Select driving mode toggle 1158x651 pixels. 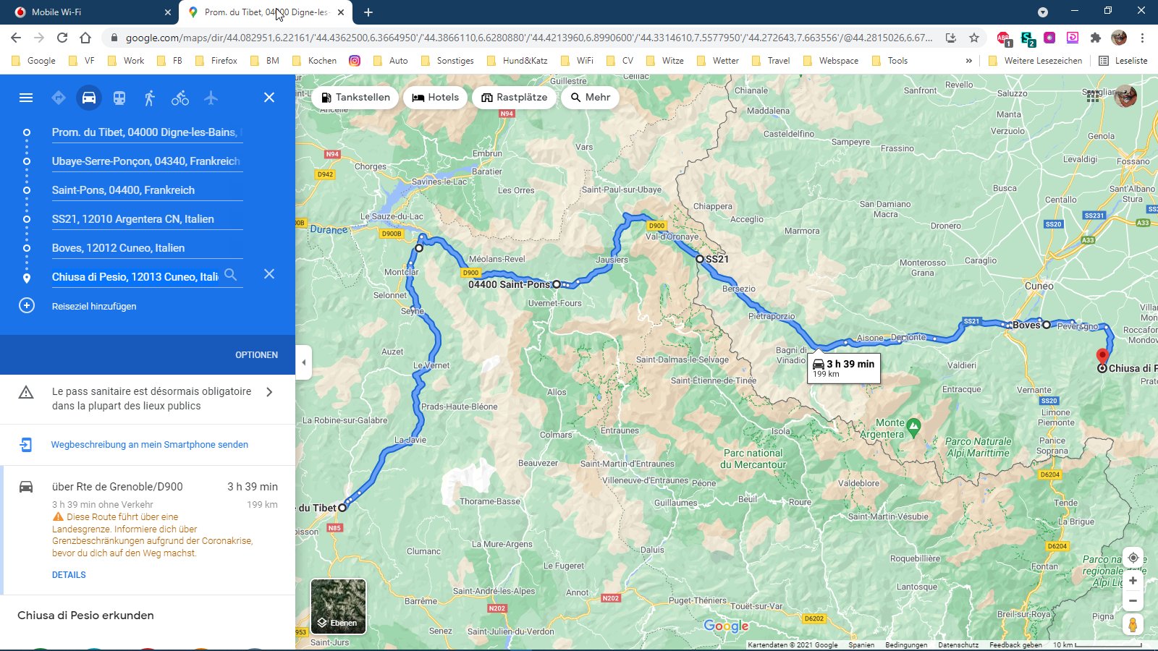(89, 98)
